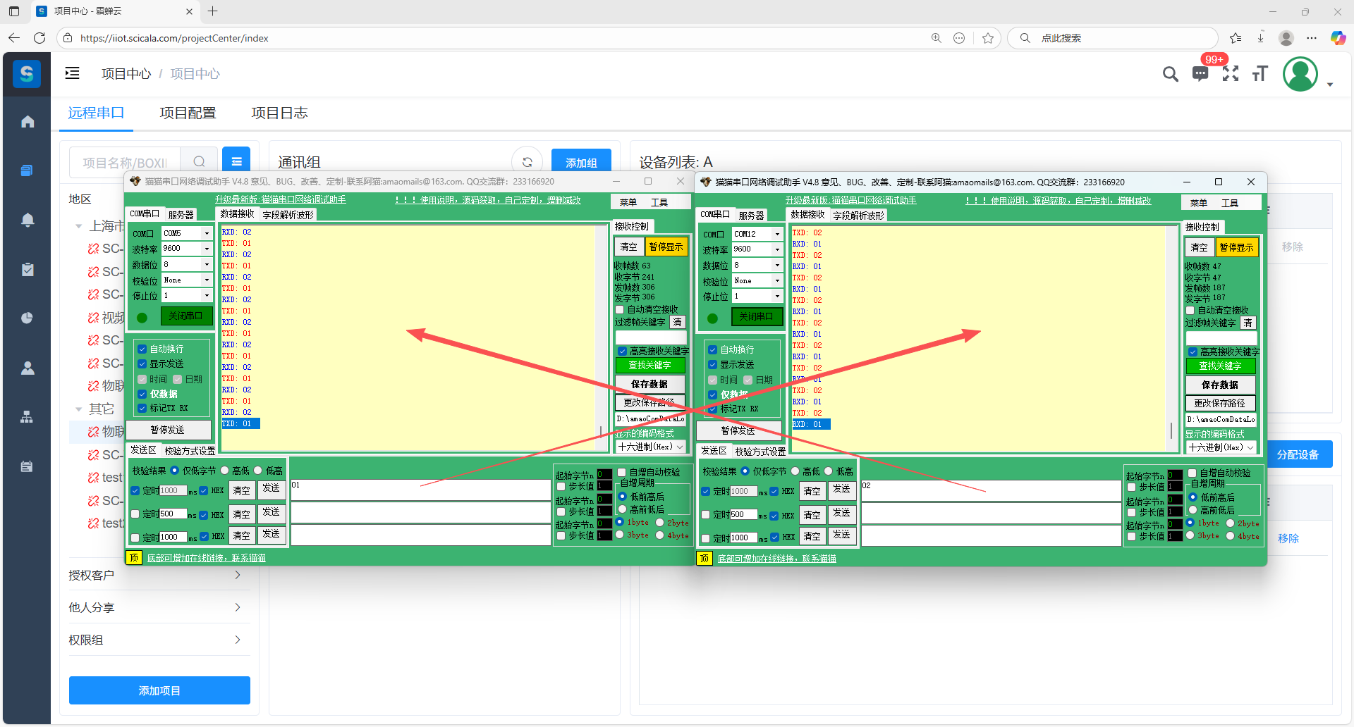Open COM12 port dropdown in right window
This screenshot has width=1354, height=727.
[777, 234]
